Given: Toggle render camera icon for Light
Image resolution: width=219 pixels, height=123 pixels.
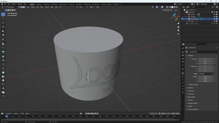Looking at the screenshot, I should [x=217, y=21].
